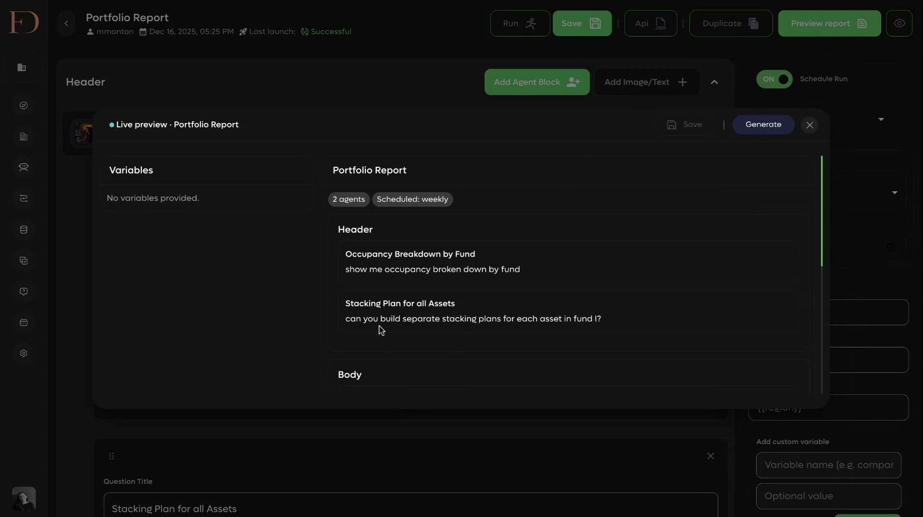Viewport: 923px width, 517px height.
Task: Open the help question icon in the sidebar
Action: click(x=24, y=292)
